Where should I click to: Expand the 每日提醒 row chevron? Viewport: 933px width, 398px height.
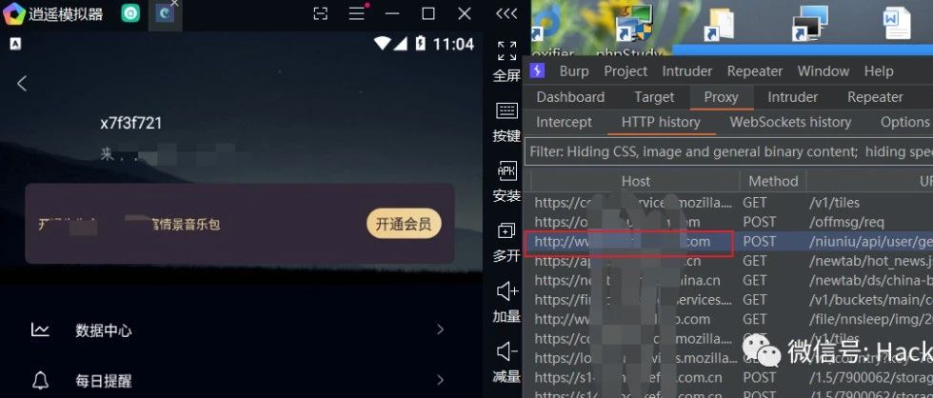(440, 380)
